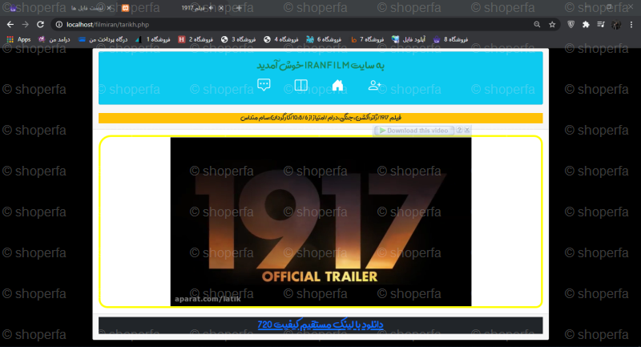The image size is (641, 347).
Task: Click the chat bubble icon in site header
Action: (x=264, y=85)
